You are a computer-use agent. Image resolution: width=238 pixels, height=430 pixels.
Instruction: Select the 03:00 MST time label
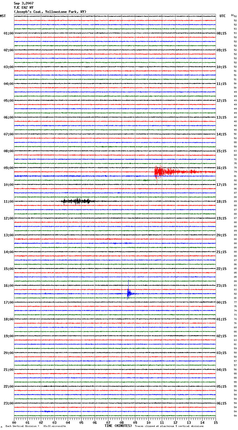pyautogui.click(x=9, y=67)
